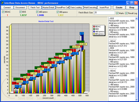Click log line 'detail recs in 0:19:172'
The height and width of the screenshot is (102, 139).
[x=118, y=23]
